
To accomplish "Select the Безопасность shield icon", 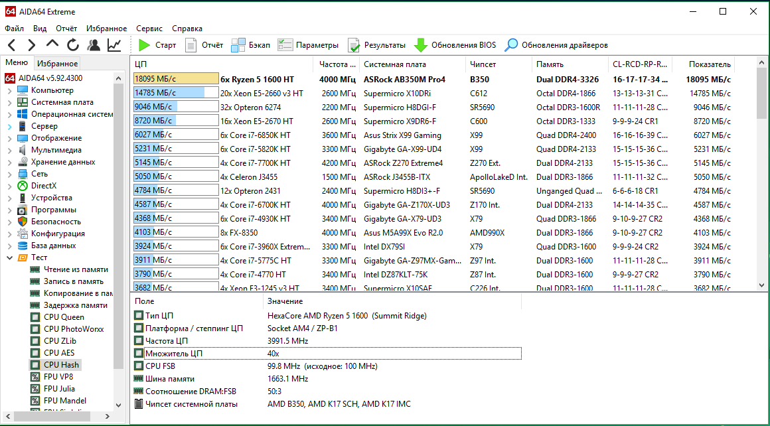I will 23,222.
